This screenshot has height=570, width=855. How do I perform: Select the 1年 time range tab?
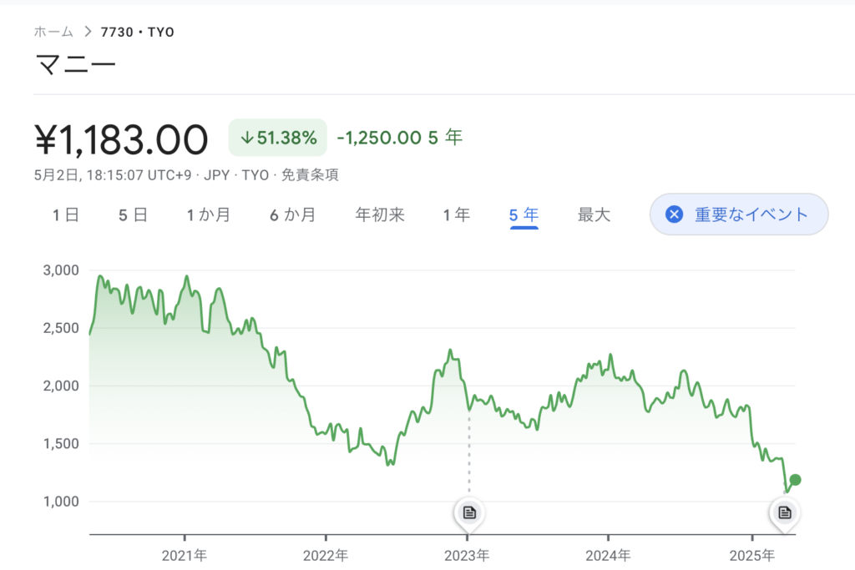coord(457,214)
